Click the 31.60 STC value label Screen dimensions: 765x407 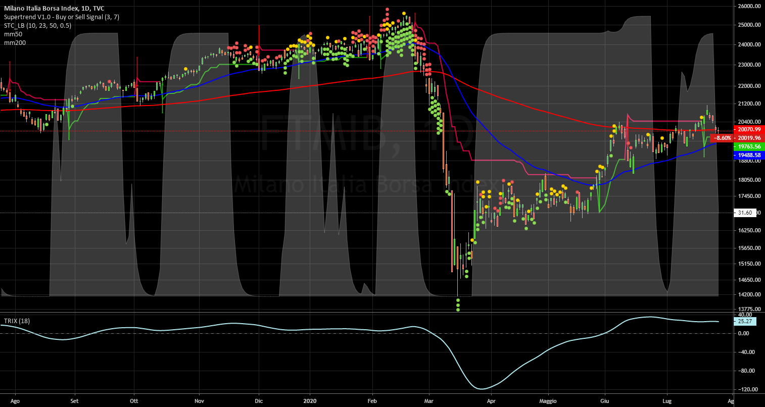tap(746, 213)
